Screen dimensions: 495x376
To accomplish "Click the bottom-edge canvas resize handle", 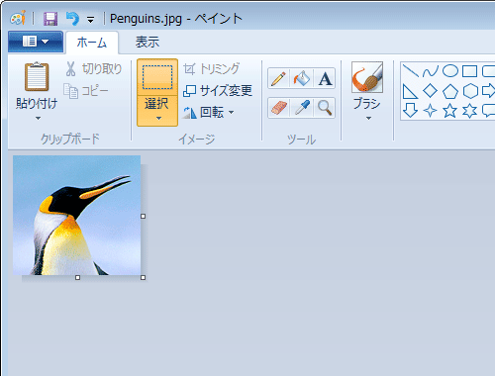I will (x=77, y=278).
